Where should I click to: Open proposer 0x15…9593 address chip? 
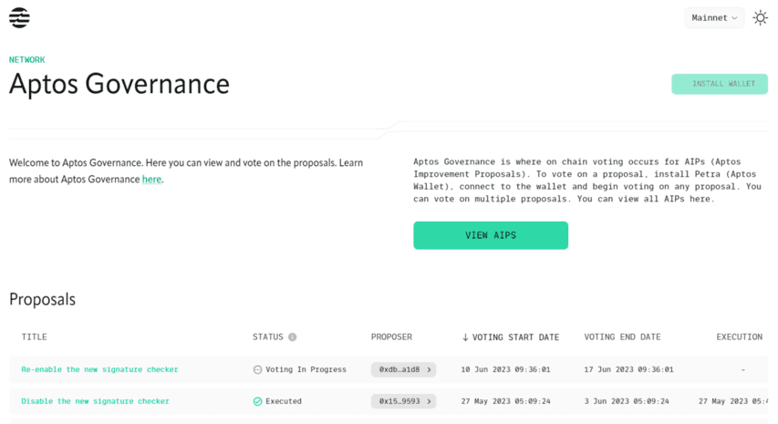[403, 401]
